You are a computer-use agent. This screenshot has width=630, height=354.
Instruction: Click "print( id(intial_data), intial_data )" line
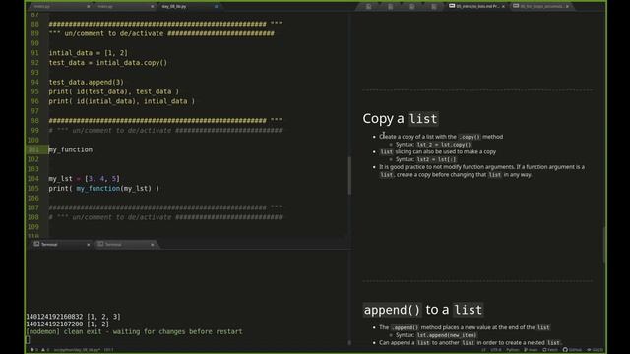[122, 101]
